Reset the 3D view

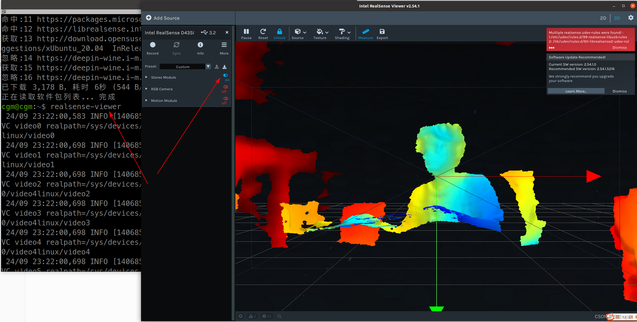point(263,34)
